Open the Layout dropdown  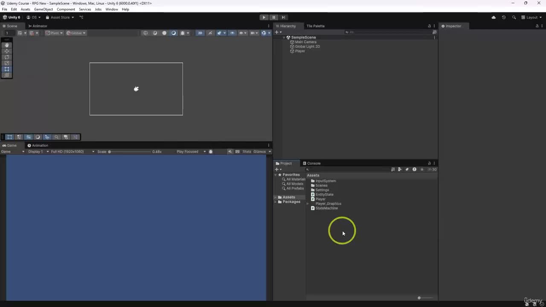tap(531, 17)
